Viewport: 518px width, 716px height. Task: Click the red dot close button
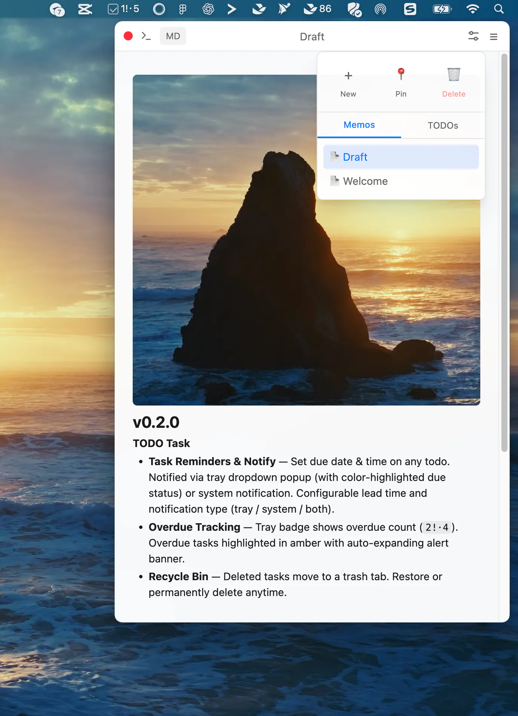pos(128,36)
